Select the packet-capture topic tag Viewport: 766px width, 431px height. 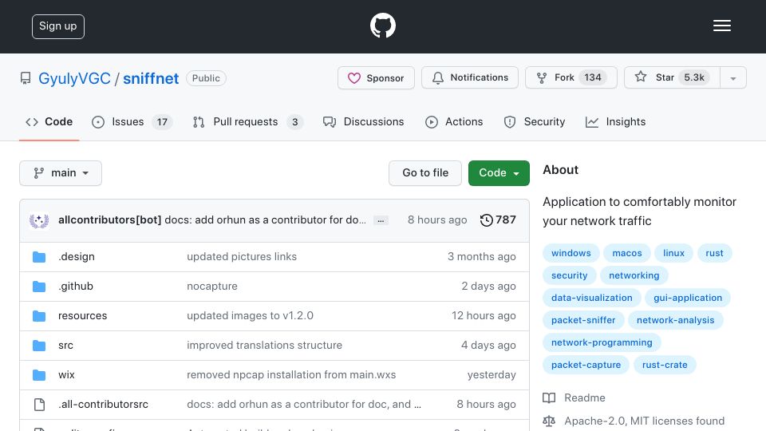click(x=586, y=365)
